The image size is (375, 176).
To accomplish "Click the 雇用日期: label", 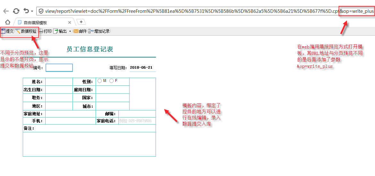I will [83, 90].
